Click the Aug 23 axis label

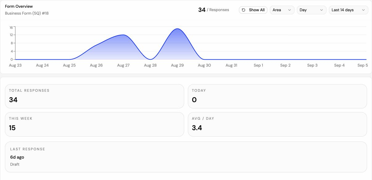pyautogui.click(x=15, y=65)
